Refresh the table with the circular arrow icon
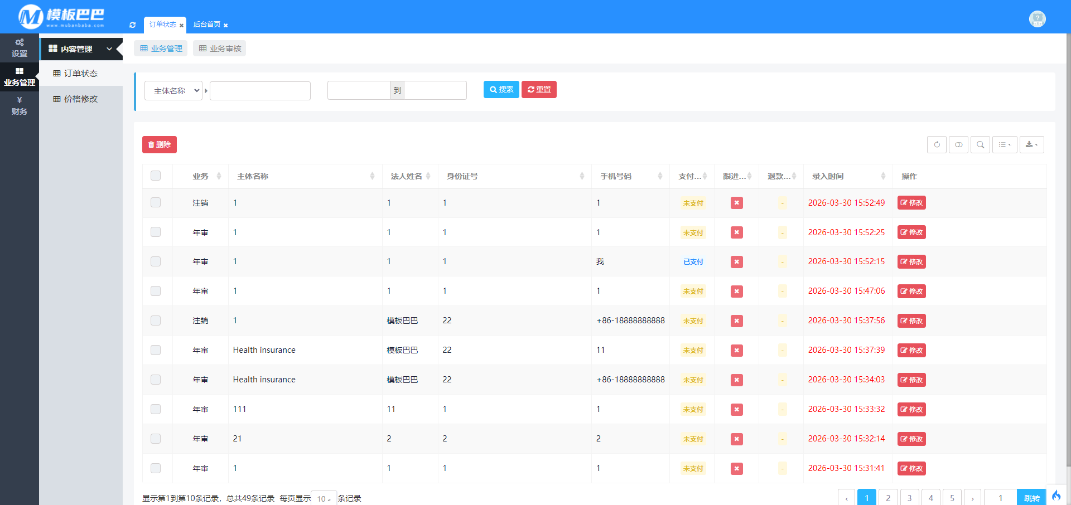The width and height of the screenshot is (1071, 505). point(937,145)
